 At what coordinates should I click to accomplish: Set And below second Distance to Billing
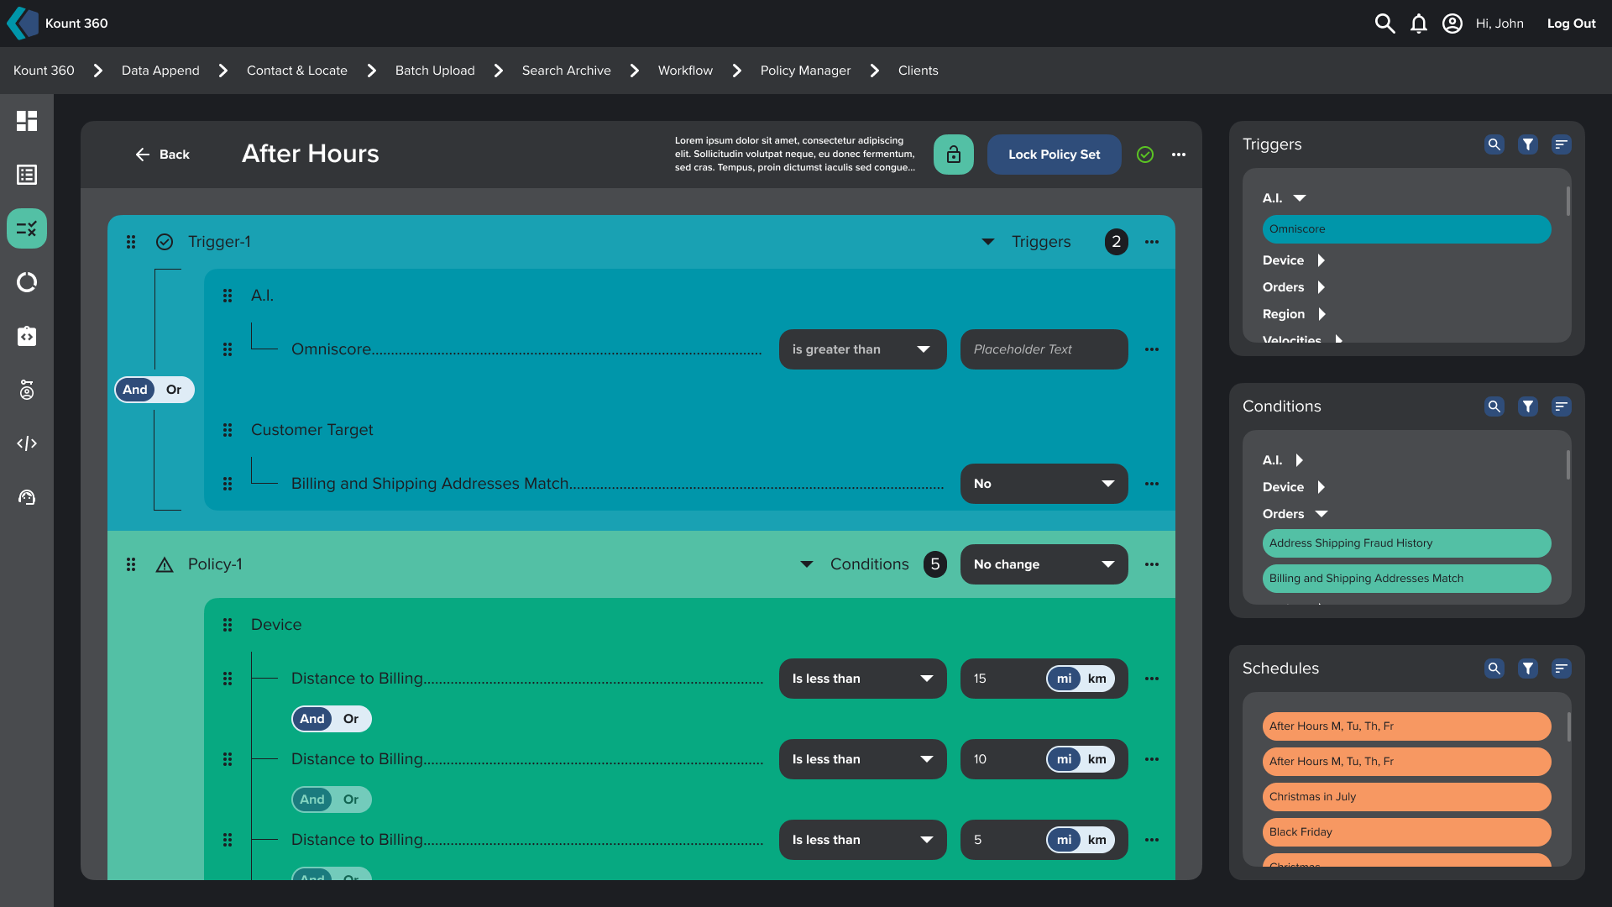(312, 800)
